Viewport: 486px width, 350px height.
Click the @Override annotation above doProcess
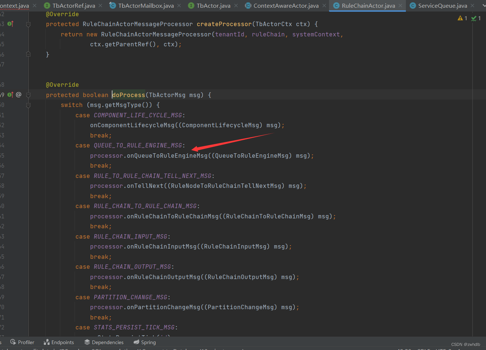(62, 85)
